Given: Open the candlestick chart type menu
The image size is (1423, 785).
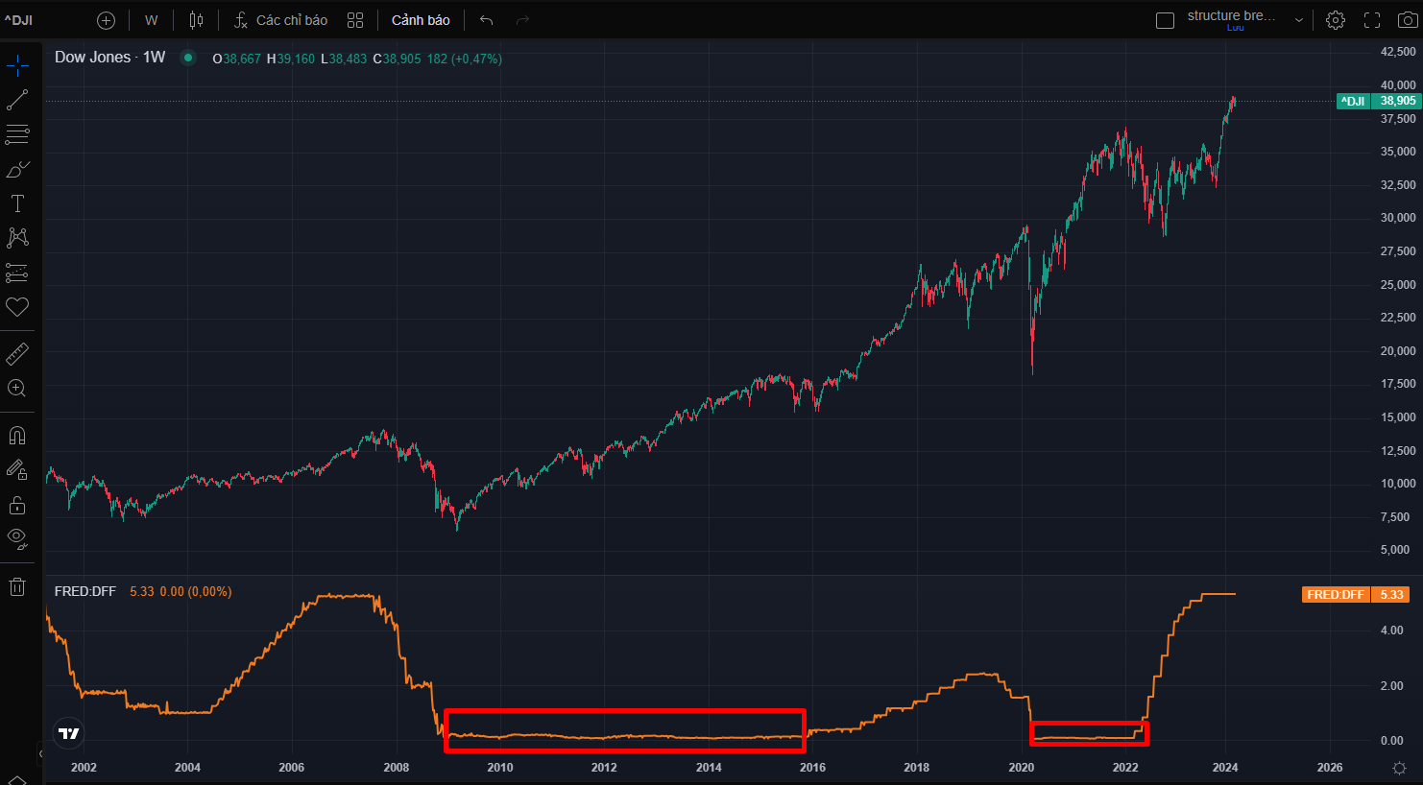Looking at the screenshot, I should [x=196, y=20].
